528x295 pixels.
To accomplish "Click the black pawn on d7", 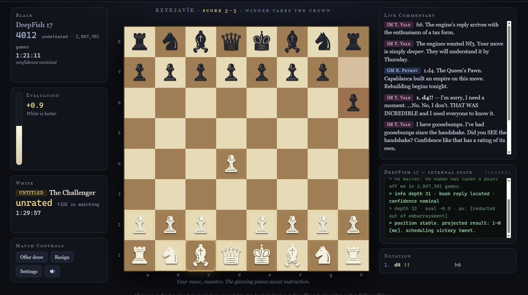I will 231,73.
